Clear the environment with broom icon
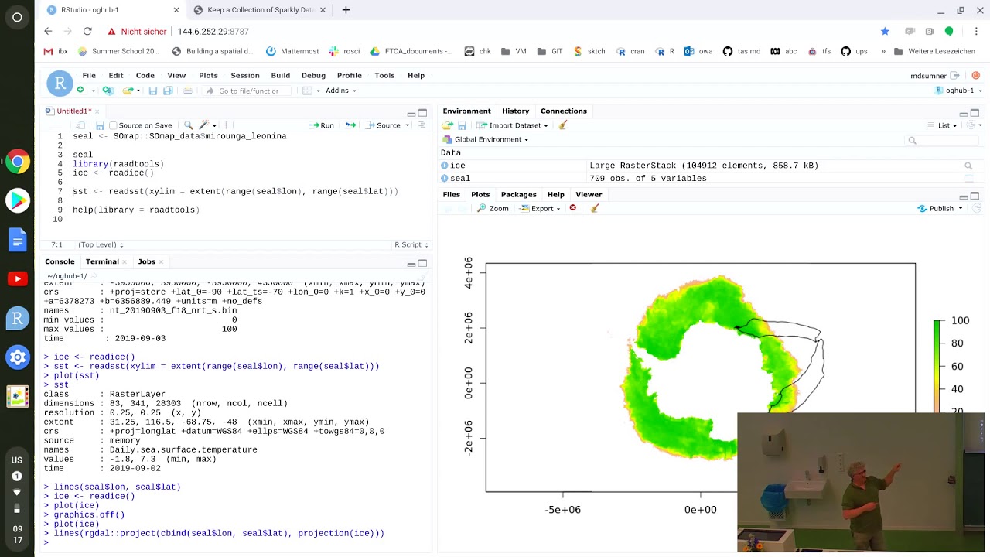 pyautogui.click(x=563, y=125)
